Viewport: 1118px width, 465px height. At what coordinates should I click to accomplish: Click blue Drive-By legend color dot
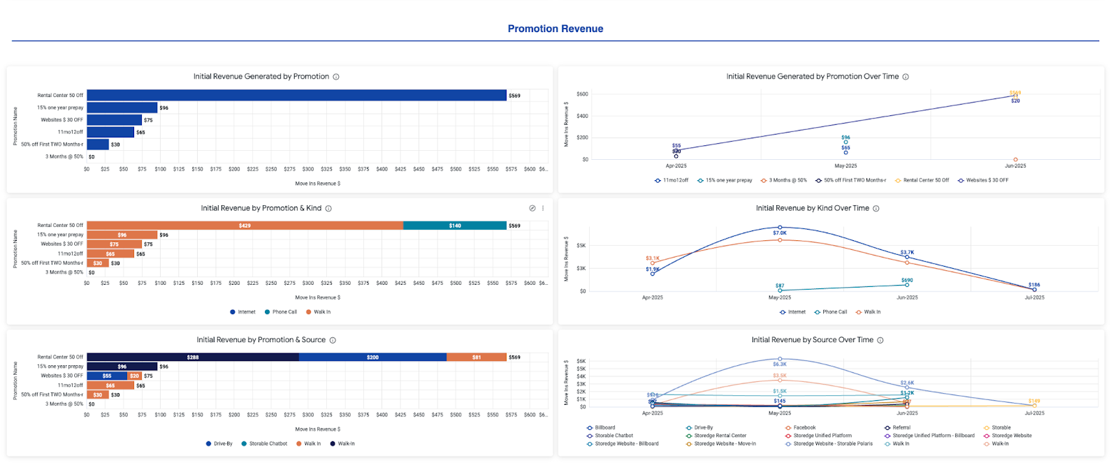pyautogui.click(x=208, y=444)
